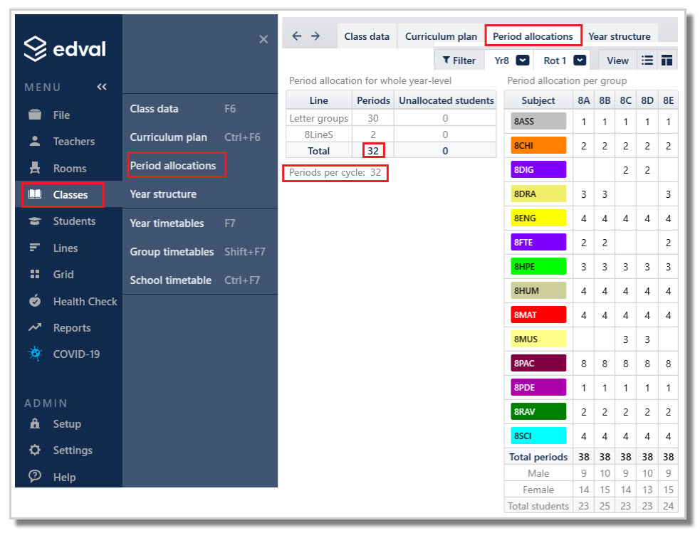700x533 pixels.
Task: Click the 8E group column header
Action: pyautogui.click(x=668, y=100)
